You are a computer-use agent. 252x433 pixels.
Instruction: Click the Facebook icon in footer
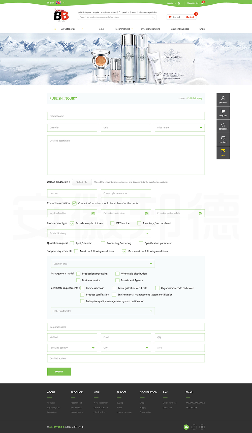point(194,427)
